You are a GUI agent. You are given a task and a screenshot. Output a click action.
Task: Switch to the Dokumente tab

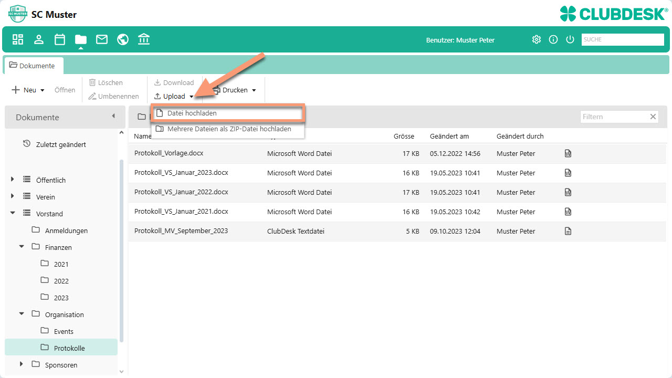point(33,66)
